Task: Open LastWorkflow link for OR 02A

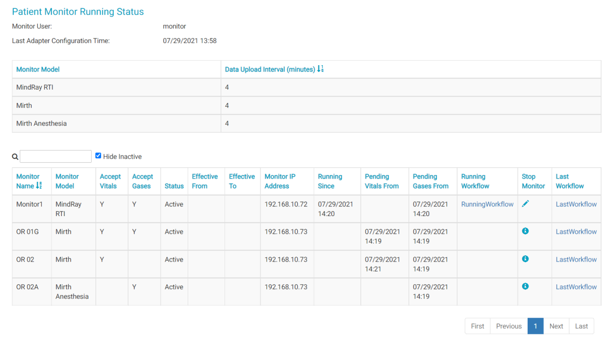Action: 576,287
